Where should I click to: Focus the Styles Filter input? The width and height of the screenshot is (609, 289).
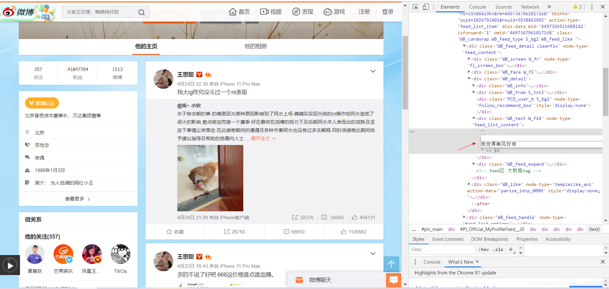[x=442, y=250]
